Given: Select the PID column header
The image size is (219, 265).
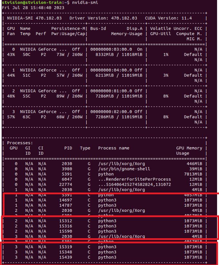Looking at the screenshot, I should (x=68, y=148).
